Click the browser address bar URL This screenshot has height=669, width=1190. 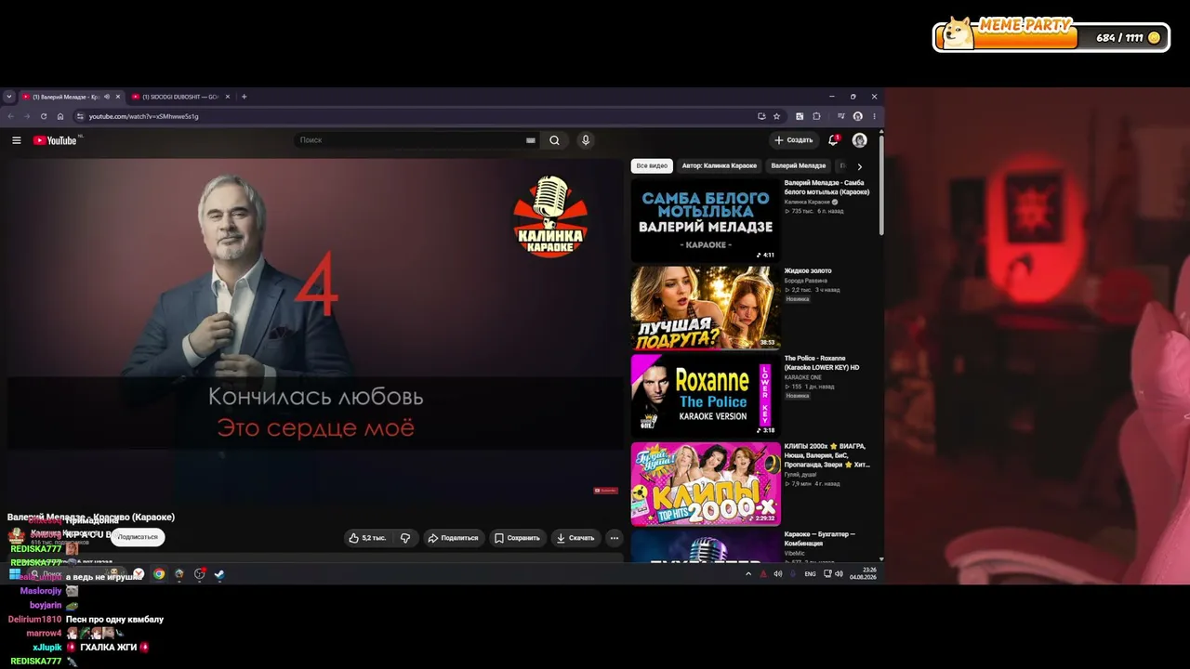[x=144, y=116]
